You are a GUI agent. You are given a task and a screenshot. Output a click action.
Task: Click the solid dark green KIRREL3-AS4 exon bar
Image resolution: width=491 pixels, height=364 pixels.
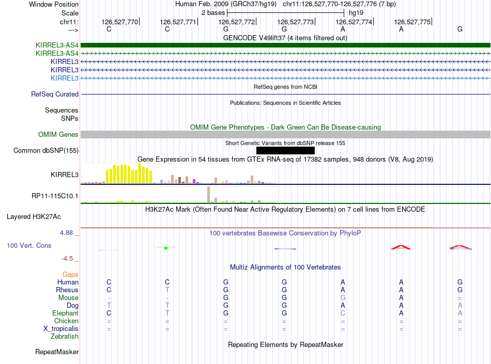click(x=285, y=45)
